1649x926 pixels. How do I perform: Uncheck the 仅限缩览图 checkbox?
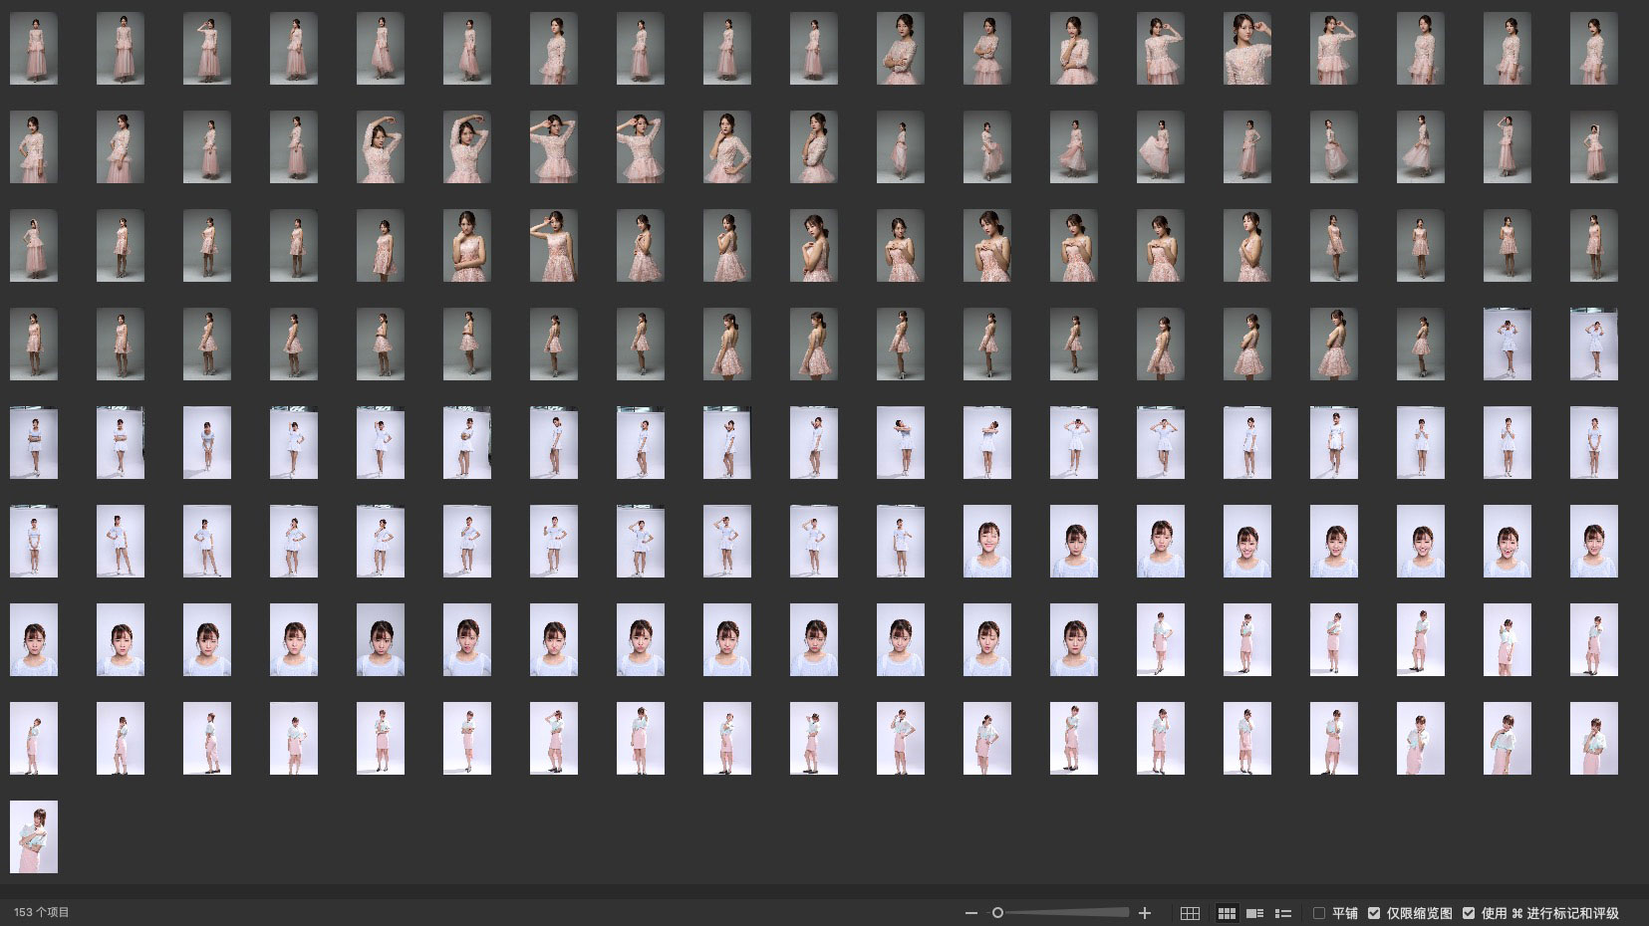point(1374,913)
